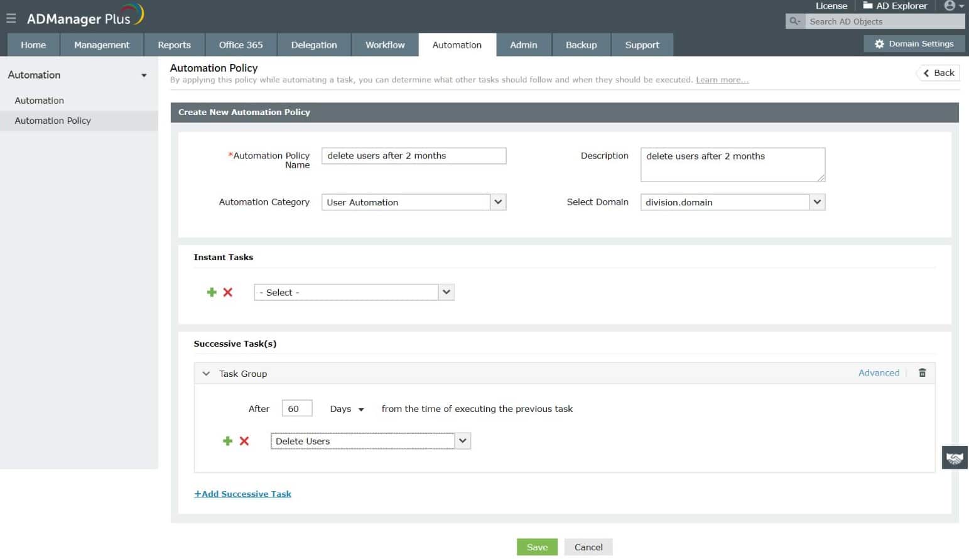Image resolution: width=969 pixels, height=559 pixels.
Task: Click the handshake icon on the right edge
Action: [954, 458]
